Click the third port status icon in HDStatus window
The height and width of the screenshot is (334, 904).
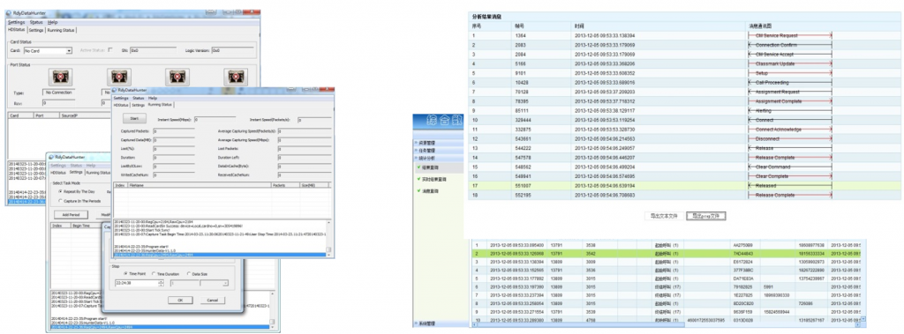pyautogui.click(x=177, y=77)
